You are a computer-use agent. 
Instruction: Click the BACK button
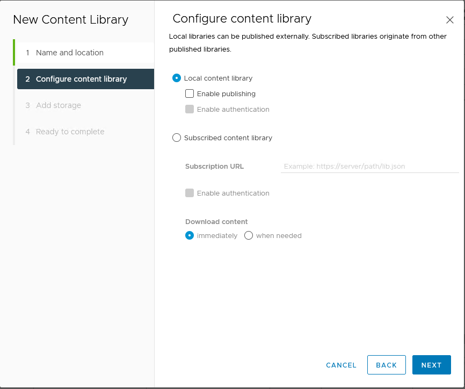pos(387,365)
